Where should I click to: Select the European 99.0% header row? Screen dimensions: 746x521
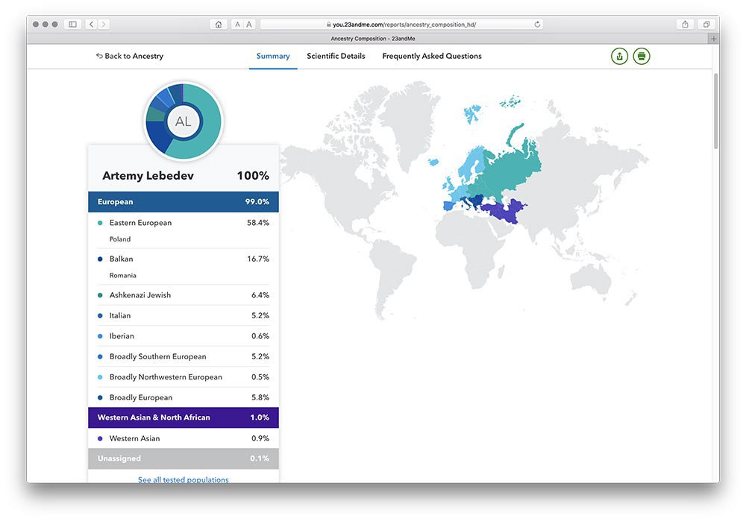click(x=184, y=201)
